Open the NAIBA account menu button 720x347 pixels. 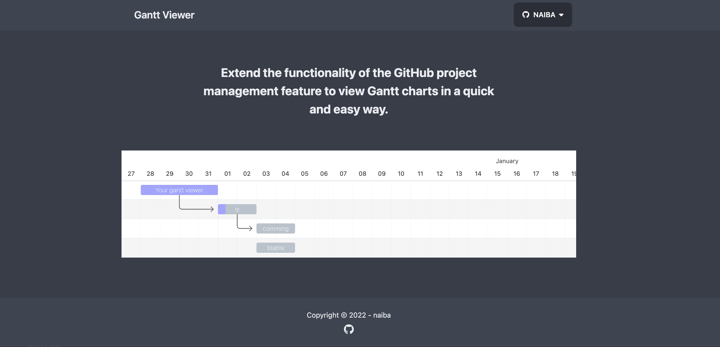tap(542, 15)
